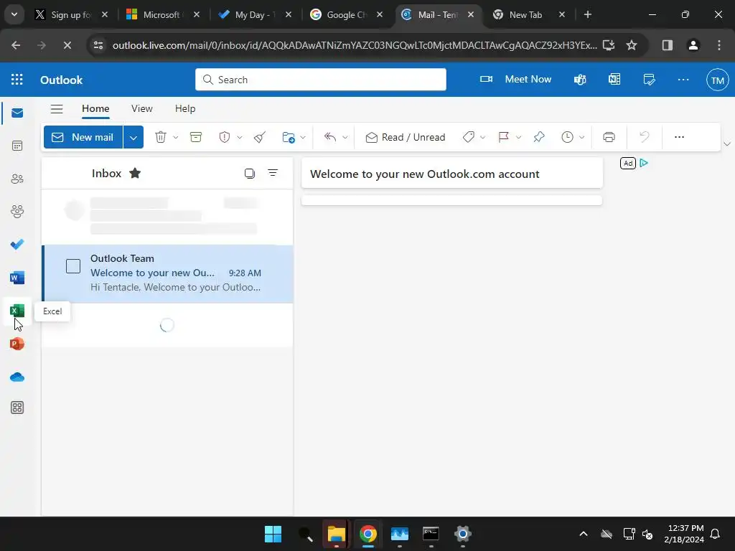Image resolution: width=735 pixels, height=551 pixels.
Task: Expand the Report dropdown arrow
Action: (240, 137)
